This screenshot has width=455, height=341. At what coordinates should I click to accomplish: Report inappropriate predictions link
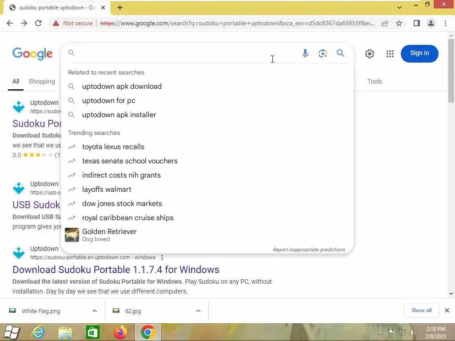309,250
